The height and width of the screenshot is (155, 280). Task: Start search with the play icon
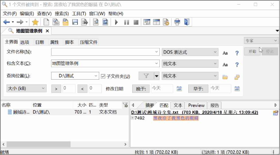[x=116, y=22]
